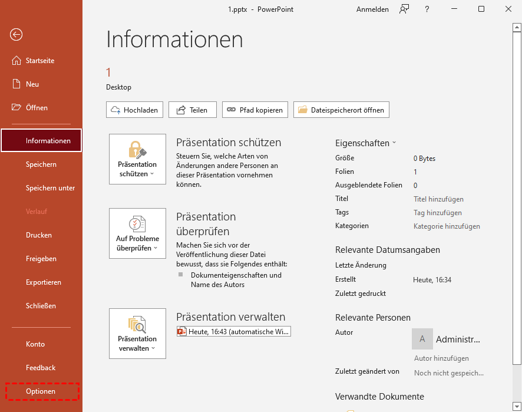
Task: Click the Noch nicht gespeich... text
Action: 448,373
